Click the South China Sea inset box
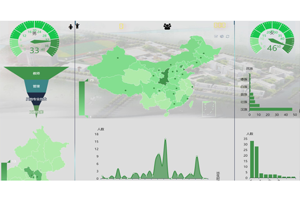Screen dimensions: 300x197 pos(209,109)
